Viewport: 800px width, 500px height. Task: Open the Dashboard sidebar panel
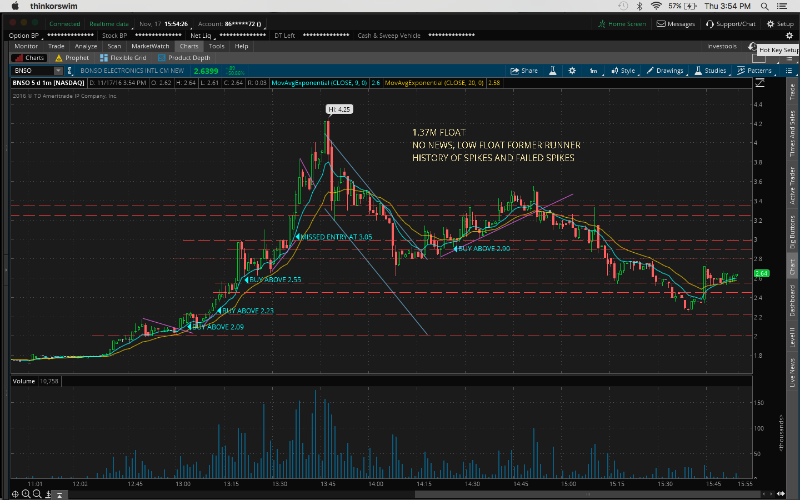tap(793, 301)
